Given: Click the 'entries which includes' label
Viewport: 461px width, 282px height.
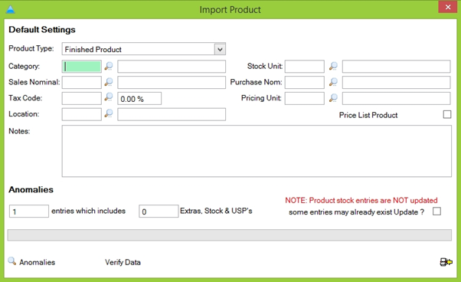Looking at the screenshot, I should [89, 211].
